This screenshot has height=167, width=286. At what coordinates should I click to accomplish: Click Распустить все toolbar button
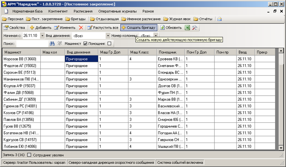click(x=103, y=28)
